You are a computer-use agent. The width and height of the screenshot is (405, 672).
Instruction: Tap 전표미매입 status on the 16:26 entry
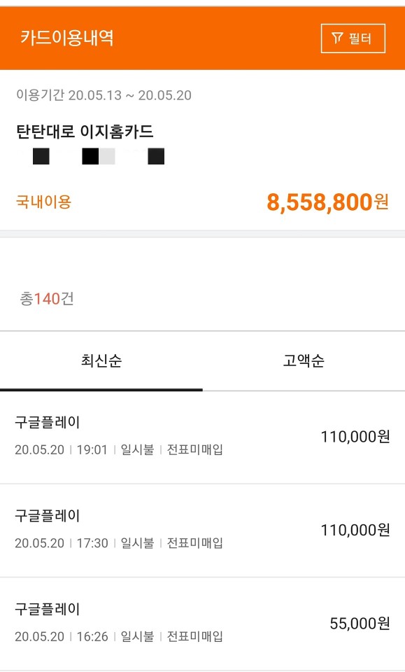click(x=194, y=636)
